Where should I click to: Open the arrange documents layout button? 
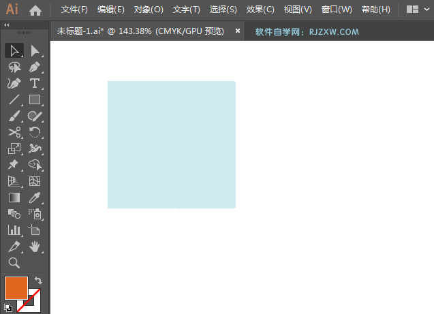[x=412, y=10]
